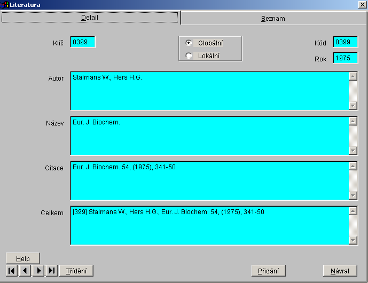The width and height of the screenshot is (368, 283).
Task: Click into the Klíč input field
Action: coord(82,42)
